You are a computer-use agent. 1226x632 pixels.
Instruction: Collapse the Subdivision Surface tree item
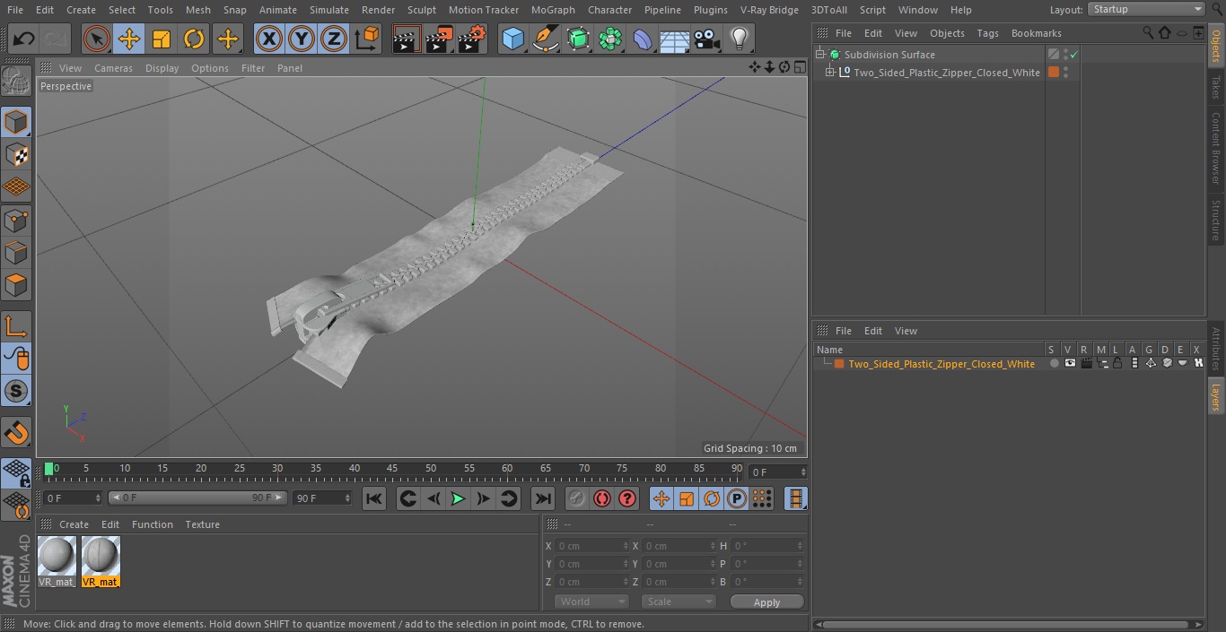pyautogui.click(x=819, y=55)
